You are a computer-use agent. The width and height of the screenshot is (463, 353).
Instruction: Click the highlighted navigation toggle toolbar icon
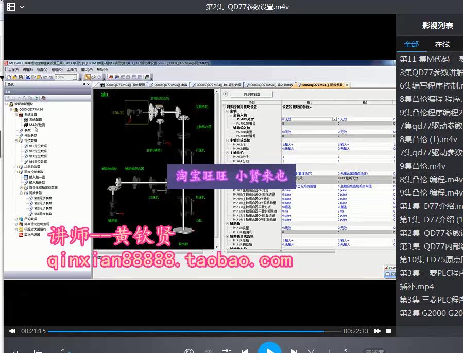[x=88, y=77]
